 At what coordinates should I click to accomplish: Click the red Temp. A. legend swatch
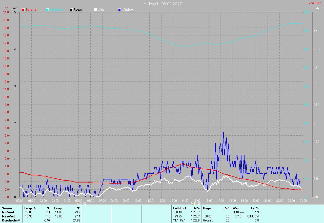point(23,10)
